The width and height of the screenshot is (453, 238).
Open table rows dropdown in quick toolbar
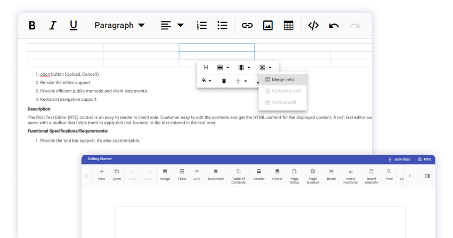point(223,68)
